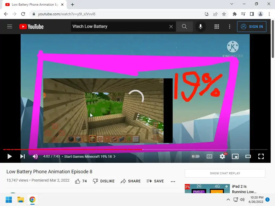Click SHOW CHAT REPLAY
The width and height of the screenshot is (275, 206).
pyautogui.click(x=225, y=173)
